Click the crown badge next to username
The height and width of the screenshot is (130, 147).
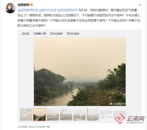[32, 5]
